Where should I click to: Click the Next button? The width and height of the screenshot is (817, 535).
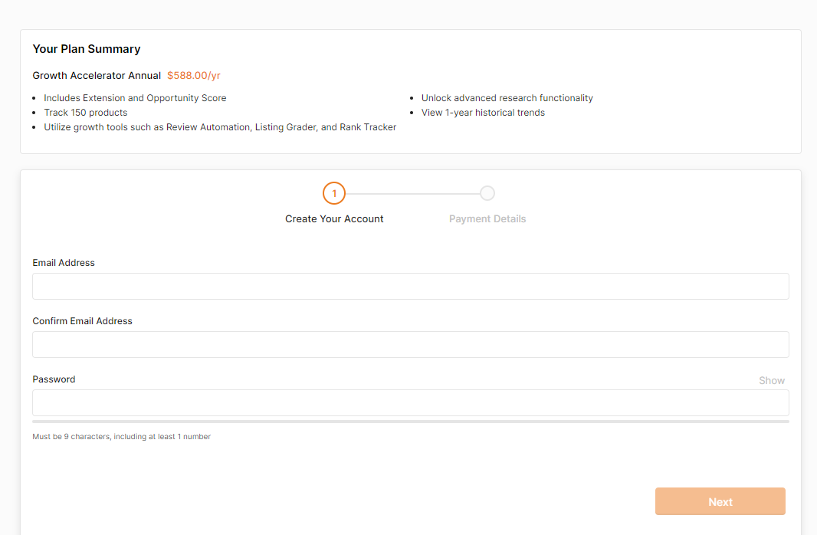point(720,501)
